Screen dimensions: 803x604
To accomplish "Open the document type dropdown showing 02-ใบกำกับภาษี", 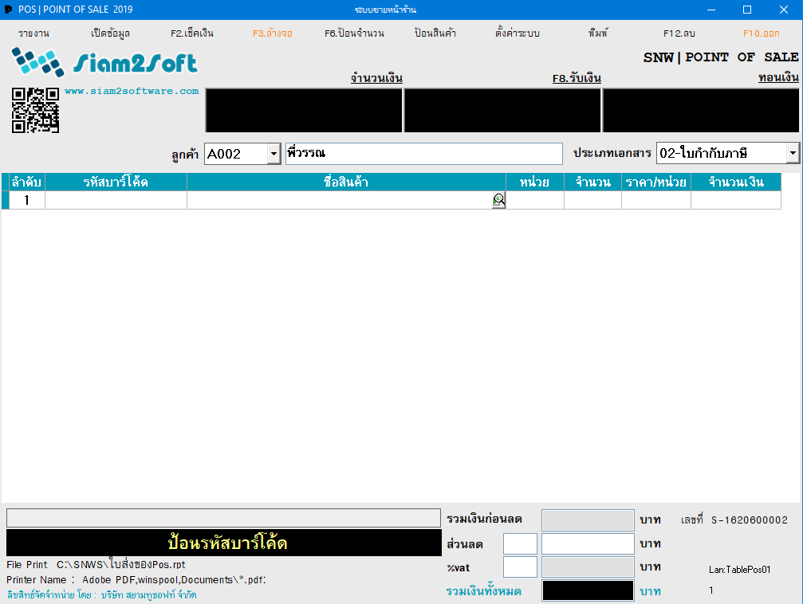I will 792,153.
